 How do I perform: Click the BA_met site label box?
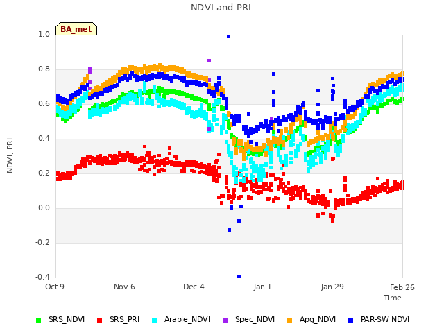pyautogui.click(x=76, y=29)
